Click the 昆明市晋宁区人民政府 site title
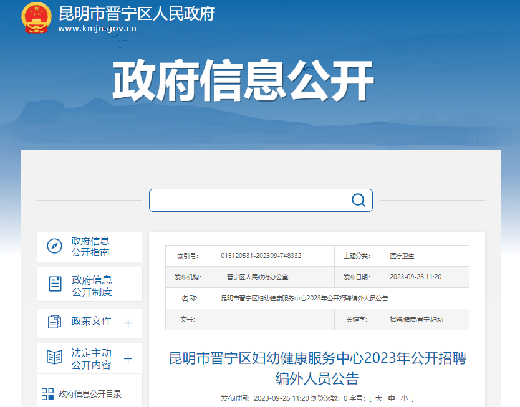The width and height of the screenshot is (520, 407). [x=136, y=13]
